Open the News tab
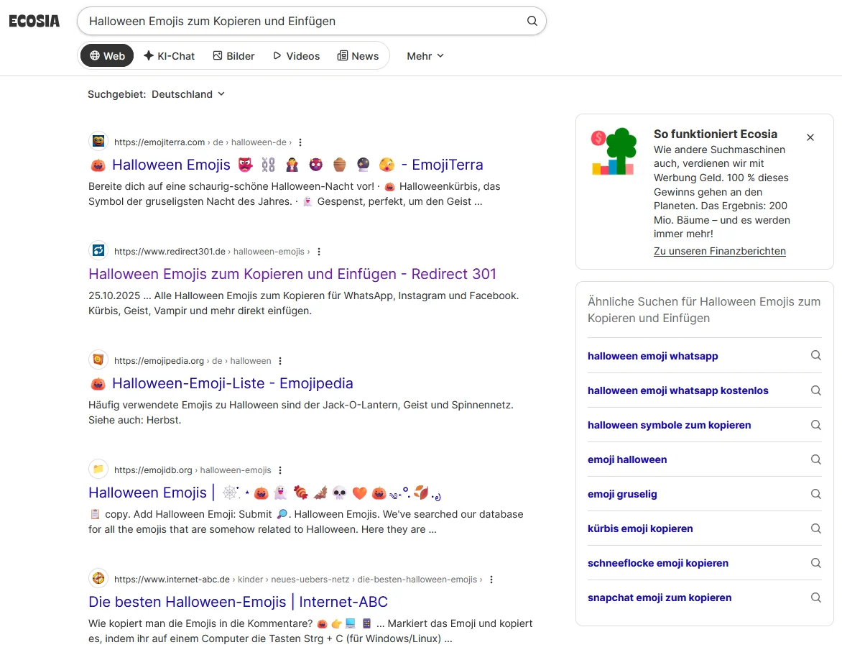The width and height of the screenshot is (842, 650). coord(358,56)
